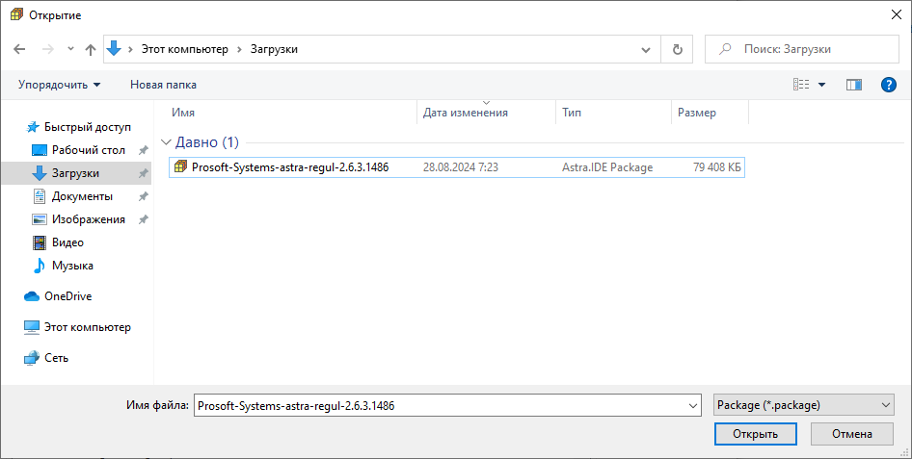The image size is (912, 459).
Task: Expand the address bar history dropdown
Action: point(646,49)
